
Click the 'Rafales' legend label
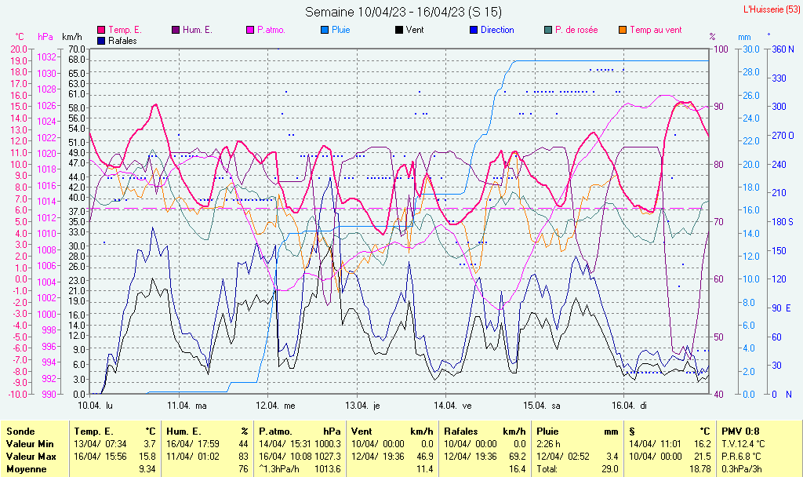(122, 41)
